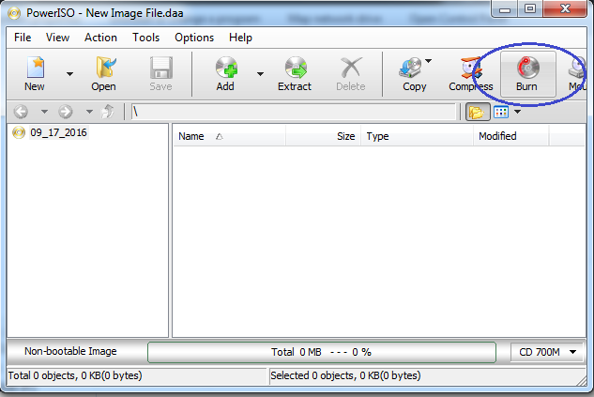Click the Save floppy disk icon
This screenshot has width=594, height=397.
click(x=161, y=68)
